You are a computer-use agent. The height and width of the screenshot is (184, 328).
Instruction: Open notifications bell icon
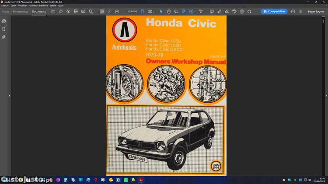[300, 11]
